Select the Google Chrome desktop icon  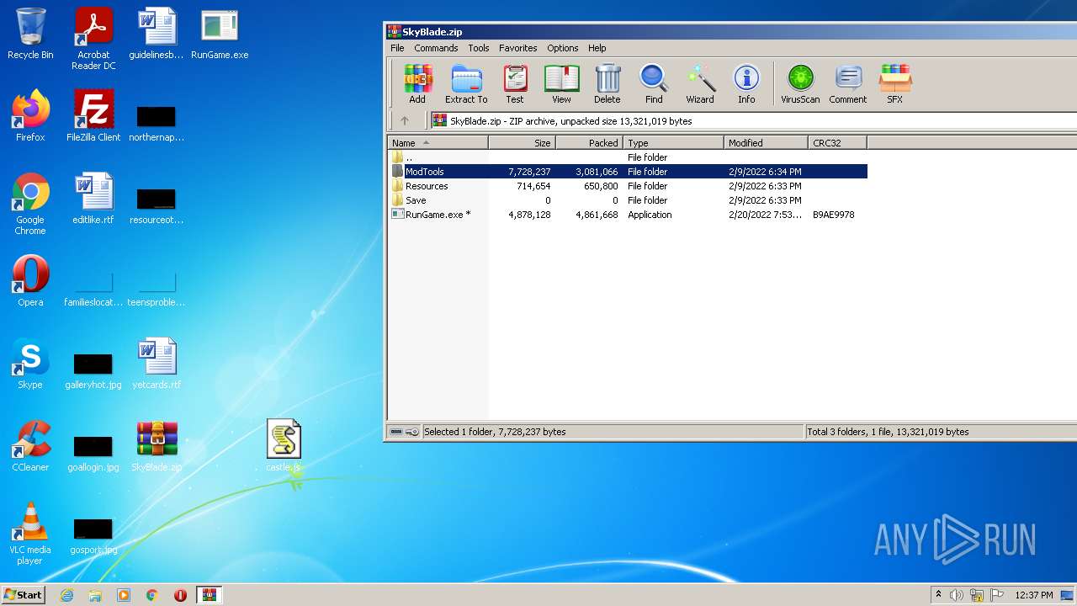click(30, 204)
